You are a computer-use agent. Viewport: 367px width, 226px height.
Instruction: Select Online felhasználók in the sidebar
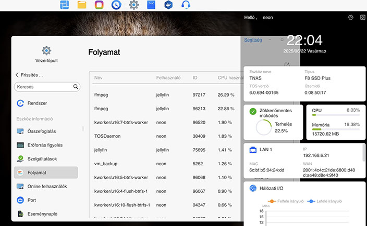tap(47, 187)
